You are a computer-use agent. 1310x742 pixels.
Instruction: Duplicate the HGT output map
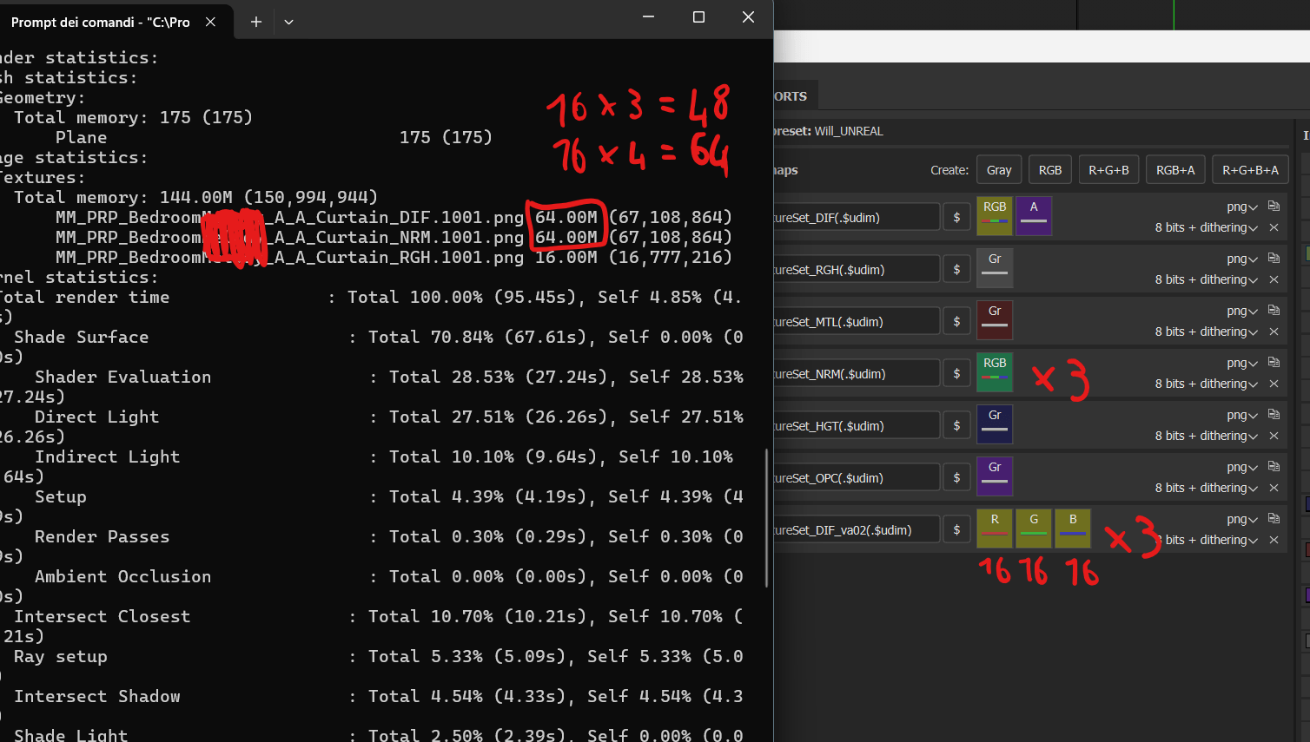1274,415
